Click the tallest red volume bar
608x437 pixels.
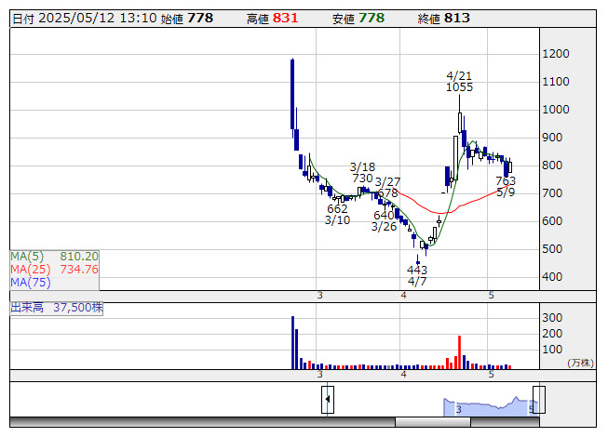(x=459, y=352)
